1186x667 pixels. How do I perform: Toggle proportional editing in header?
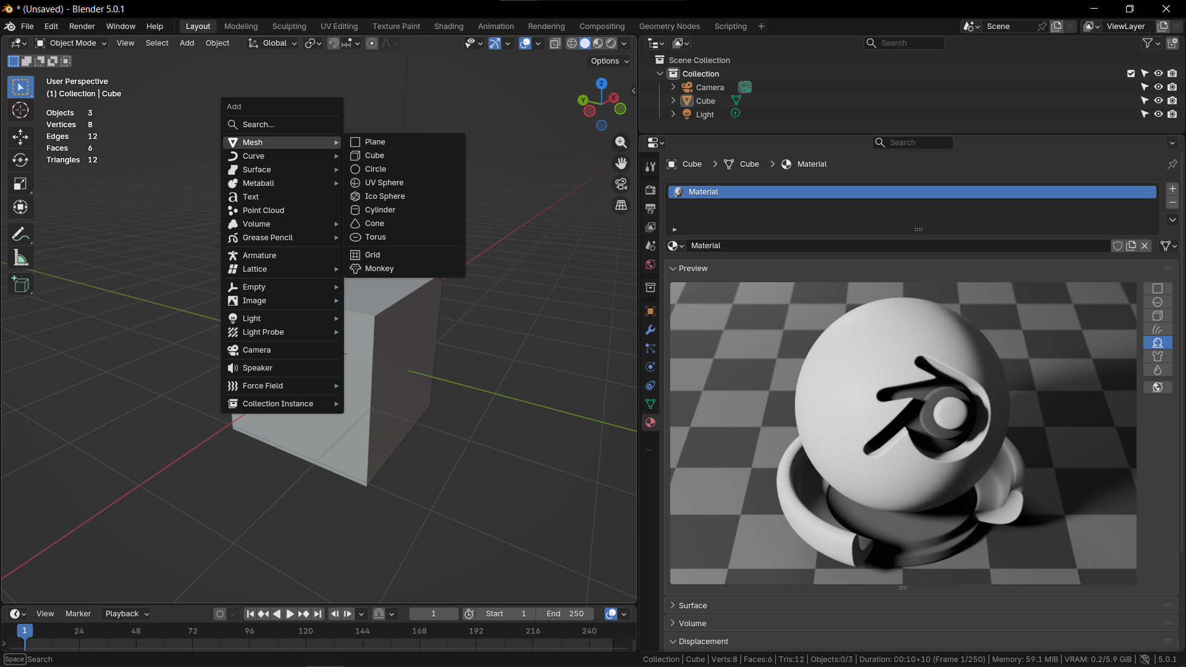pyautogui.click(x=372, y=43)
